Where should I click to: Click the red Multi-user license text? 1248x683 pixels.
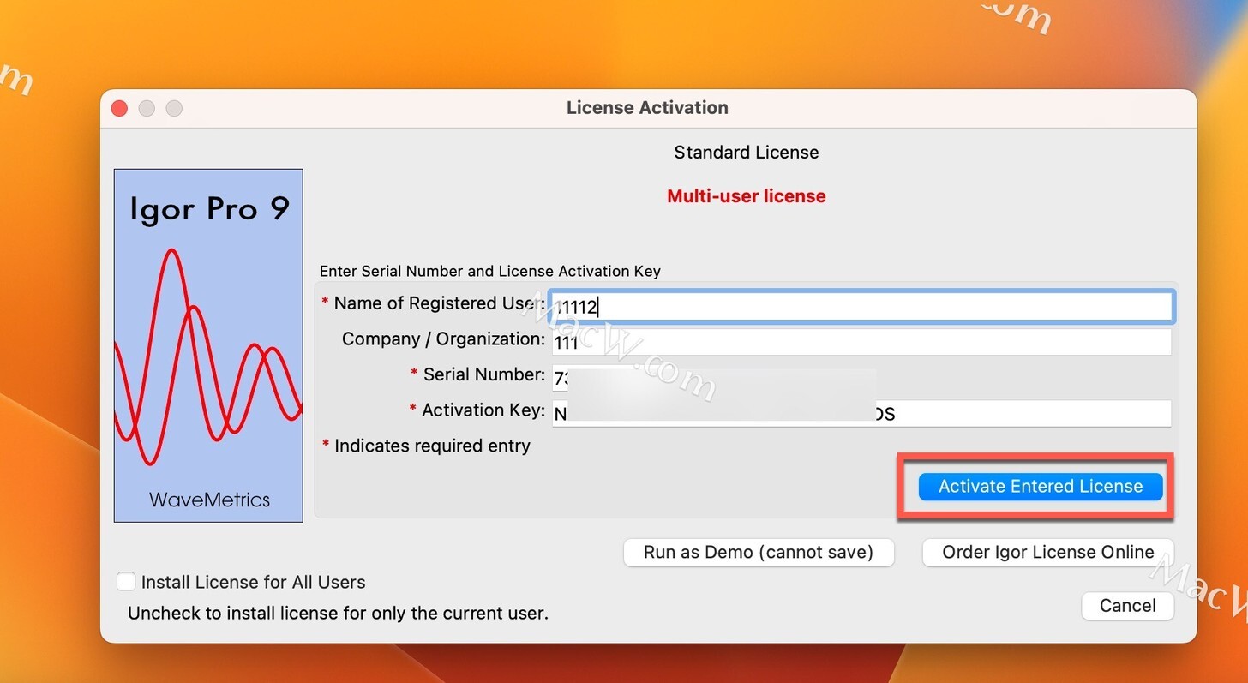pos(747,196)
